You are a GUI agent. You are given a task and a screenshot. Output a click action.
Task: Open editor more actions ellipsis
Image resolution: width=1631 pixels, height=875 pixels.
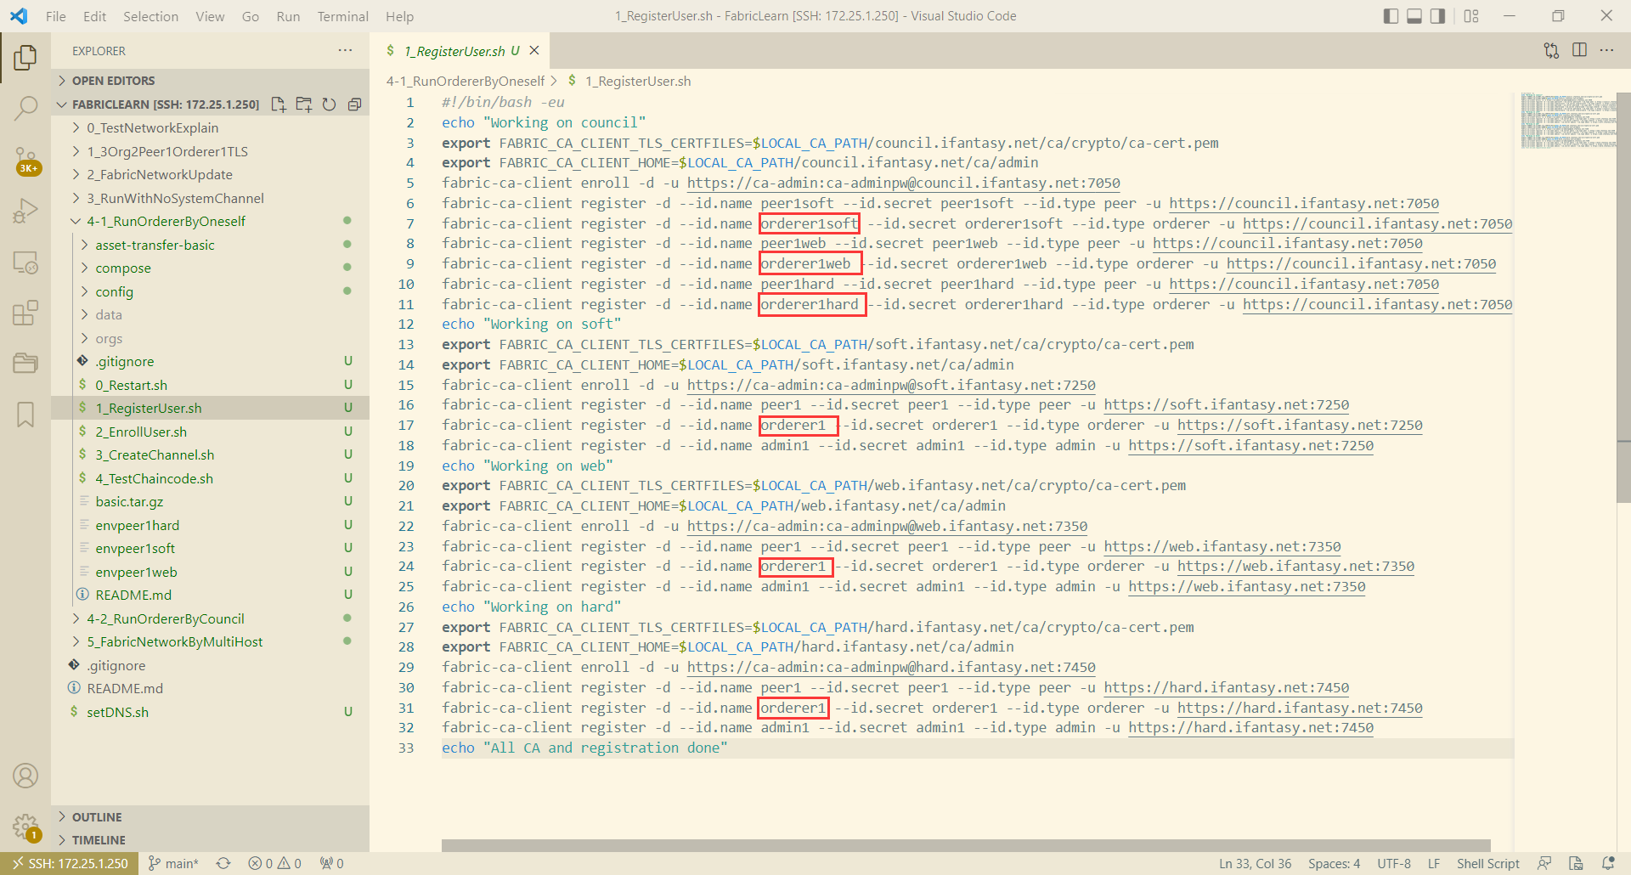pyautogui.click(x=1606, y=50)
